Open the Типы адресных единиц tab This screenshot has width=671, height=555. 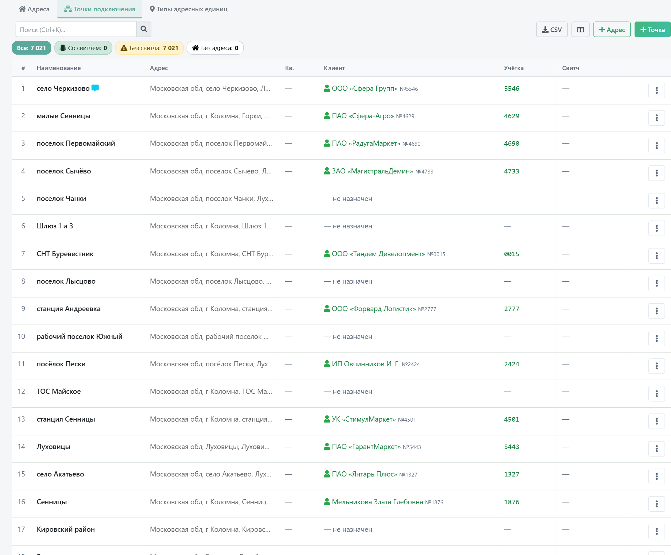coord(189,9)
